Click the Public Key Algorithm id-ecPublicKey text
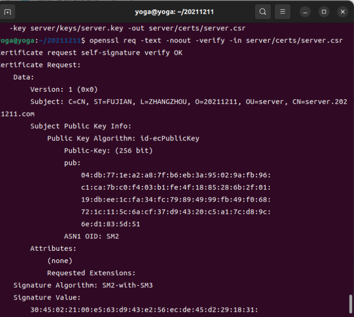Screen dimensions: 354x317 pyautogui.click(x=123, y=139)
